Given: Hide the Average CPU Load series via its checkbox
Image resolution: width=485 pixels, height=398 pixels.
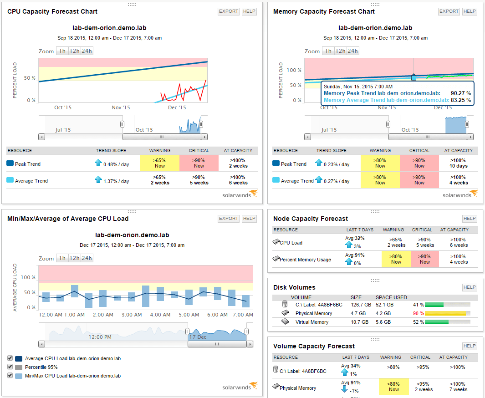Looking at the screenshot, I should coord(10,358).
